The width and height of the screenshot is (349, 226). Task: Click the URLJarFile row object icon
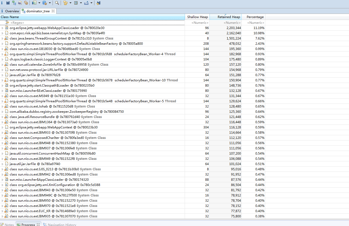(x=7, y=70)
